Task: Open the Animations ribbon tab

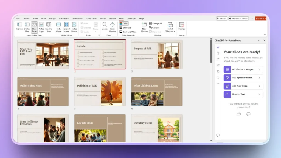Action: pyautogui.click(x=78, y=18)
